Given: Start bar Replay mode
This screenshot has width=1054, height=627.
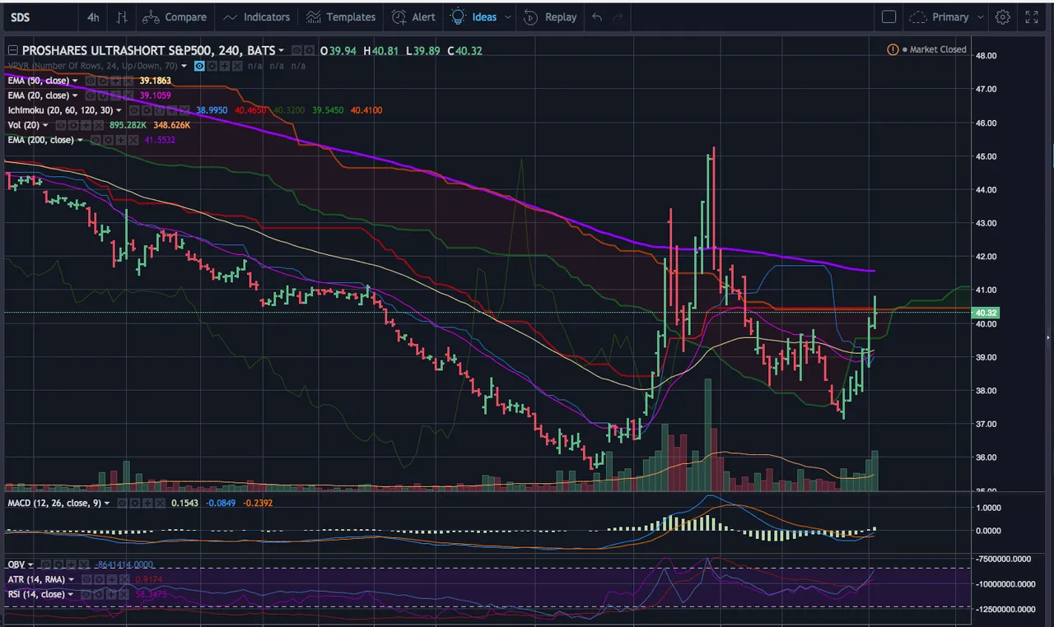Looking at the screenshot, I should click(x=552, y=17).
